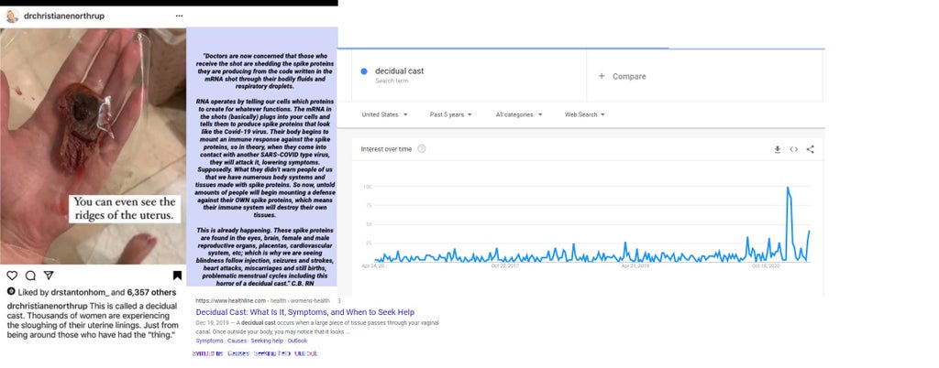Click the Compare add term button
The height and width of the screenshot is (368, 939).
click(623, 76)
